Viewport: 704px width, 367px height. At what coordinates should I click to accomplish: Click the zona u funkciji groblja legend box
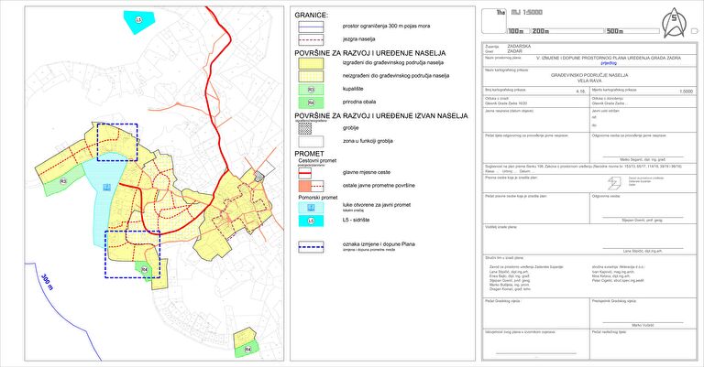click(311, 142)
